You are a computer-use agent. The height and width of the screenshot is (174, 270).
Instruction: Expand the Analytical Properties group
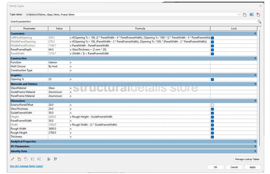click(255, 142)
